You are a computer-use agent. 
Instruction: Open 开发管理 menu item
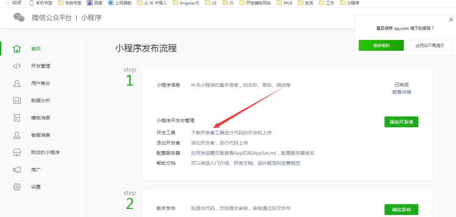tap(41, 66)
